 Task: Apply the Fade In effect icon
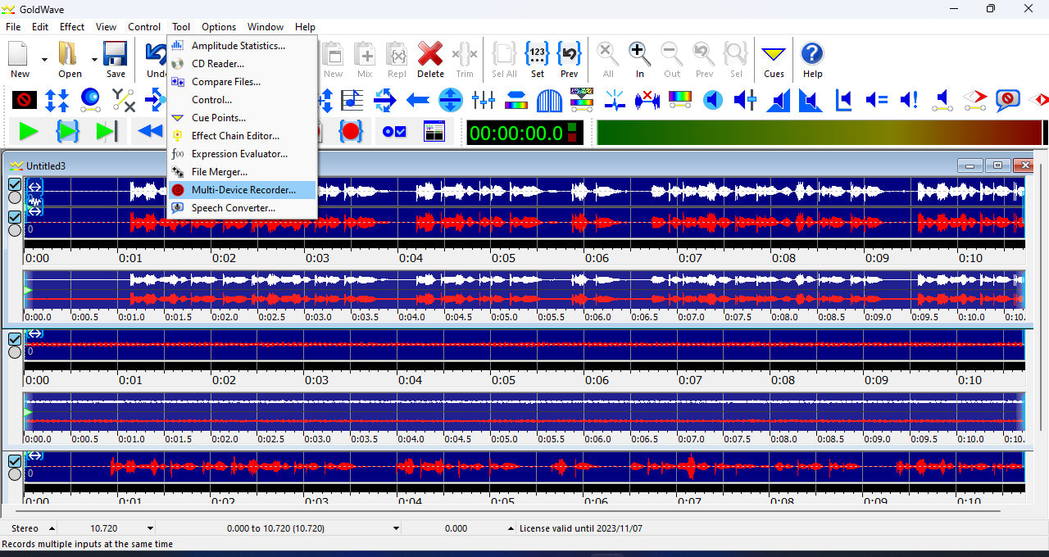[x=779, y=101]
